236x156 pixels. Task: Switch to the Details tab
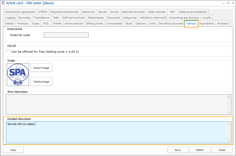pos(10,23)
